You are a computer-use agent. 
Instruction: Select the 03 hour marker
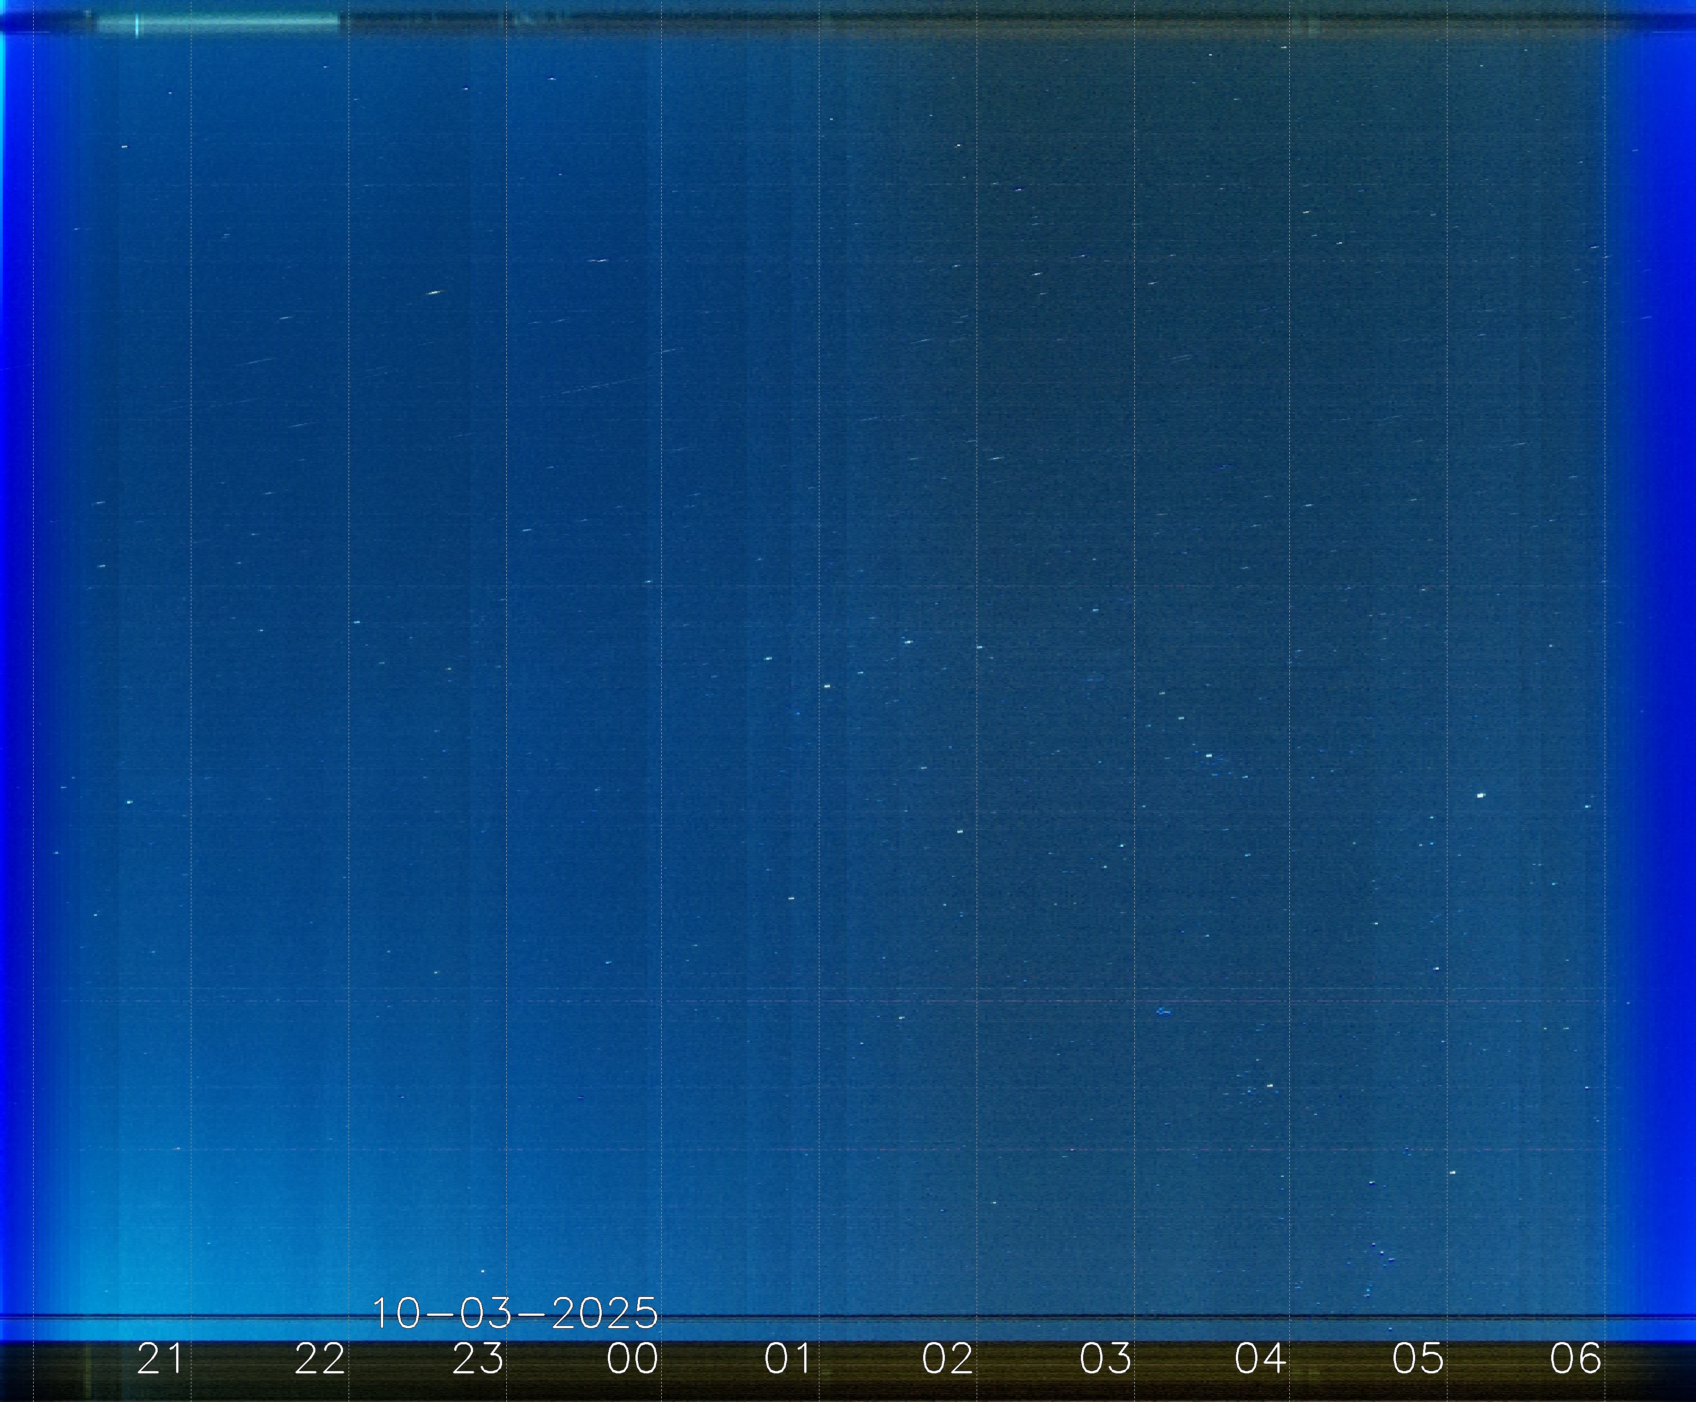(x=1106, y=1359)
